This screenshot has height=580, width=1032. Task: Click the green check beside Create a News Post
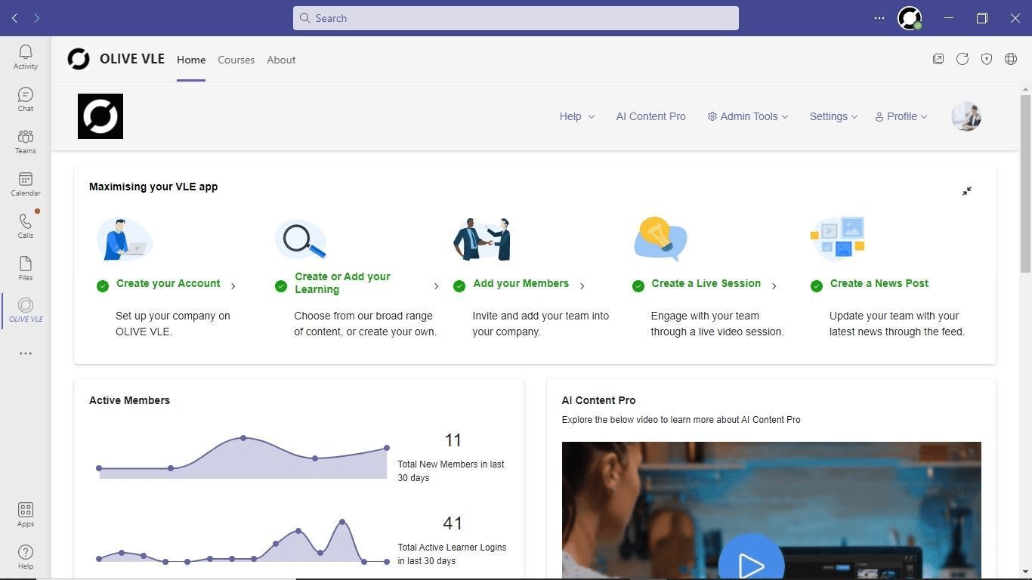click(817, 285)
